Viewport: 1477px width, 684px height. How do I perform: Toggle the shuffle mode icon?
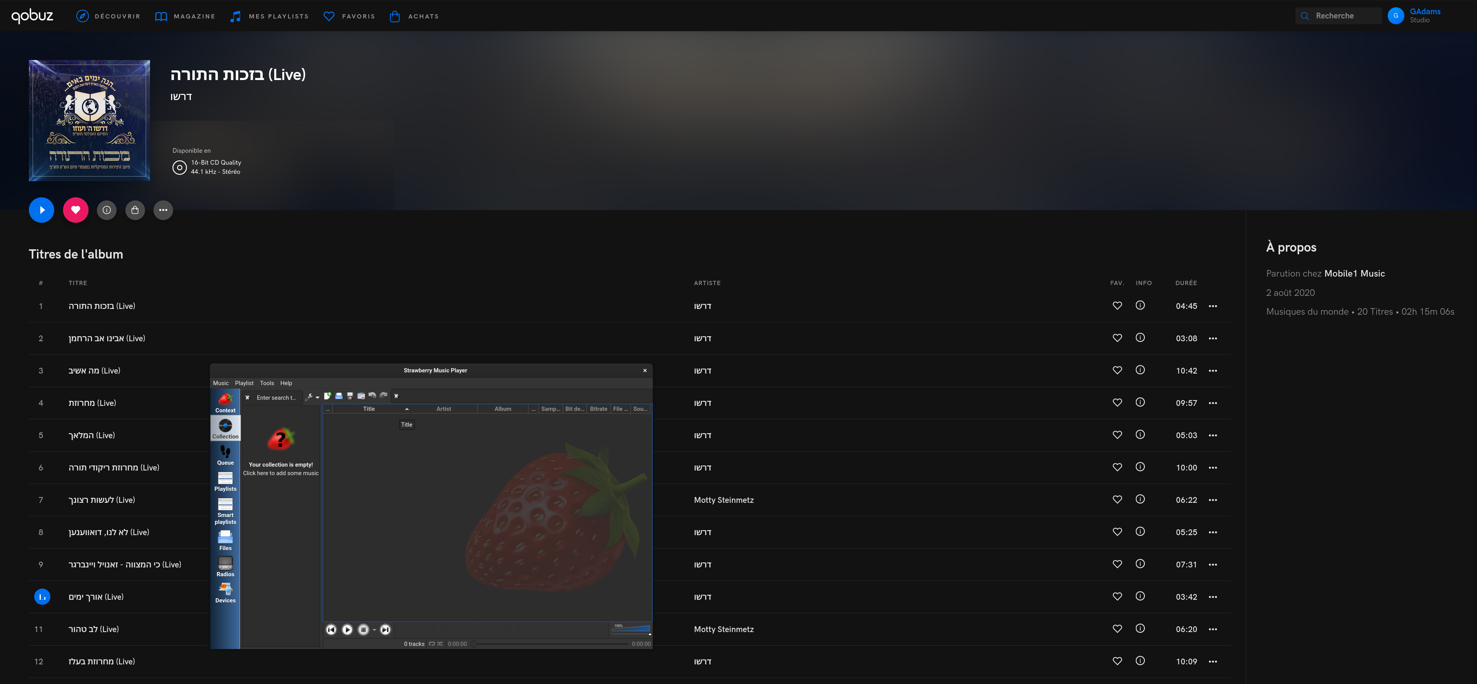pos(440,643)
